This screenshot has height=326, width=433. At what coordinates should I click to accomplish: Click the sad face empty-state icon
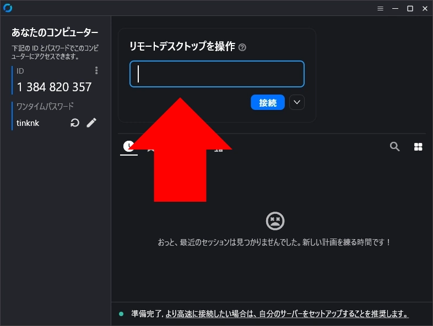point(275,221)
